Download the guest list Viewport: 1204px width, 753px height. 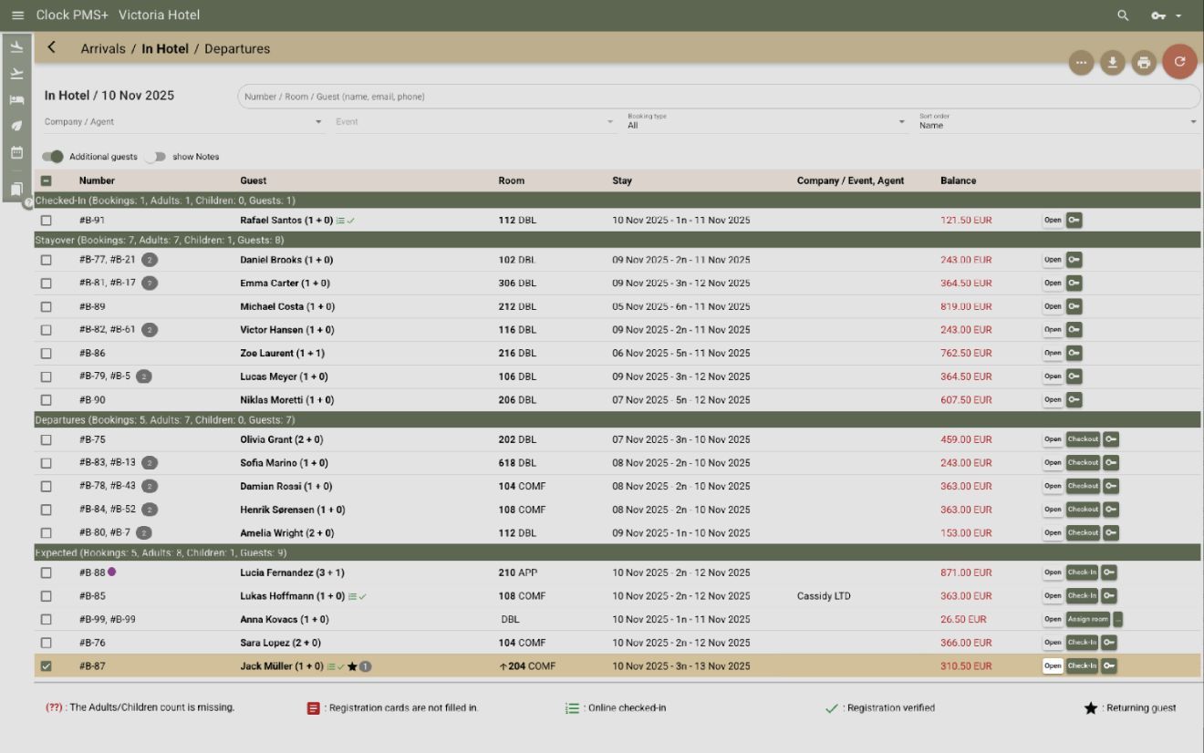coord(1112,63)
